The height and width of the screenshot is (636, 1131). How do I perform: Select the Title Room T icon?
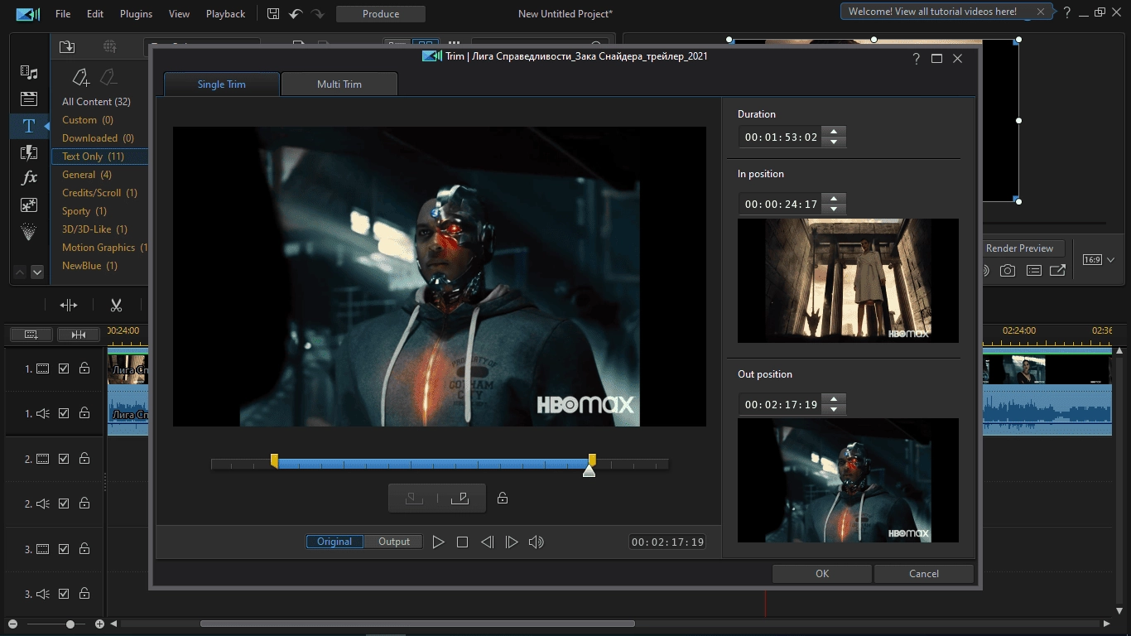click(x=29, y=126)
